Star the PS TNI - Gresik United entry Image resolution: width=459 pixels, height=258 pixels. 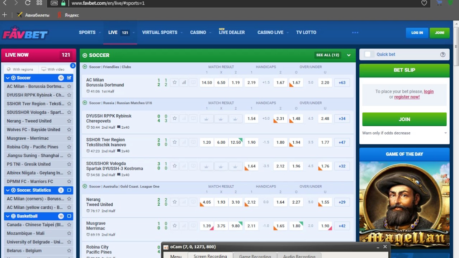(69, 164)
